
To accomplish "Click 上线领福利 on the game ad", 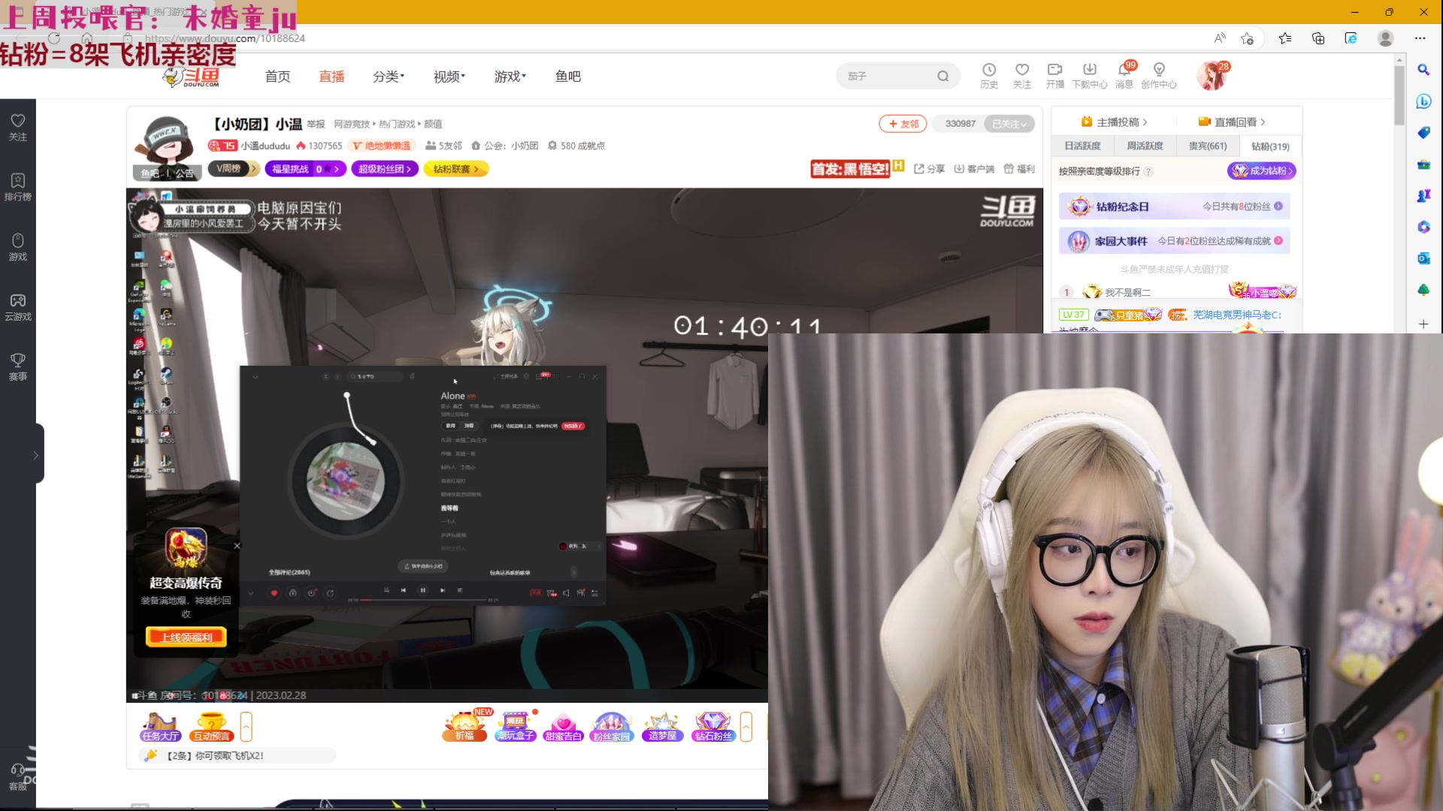I will [x=185, y=636].
